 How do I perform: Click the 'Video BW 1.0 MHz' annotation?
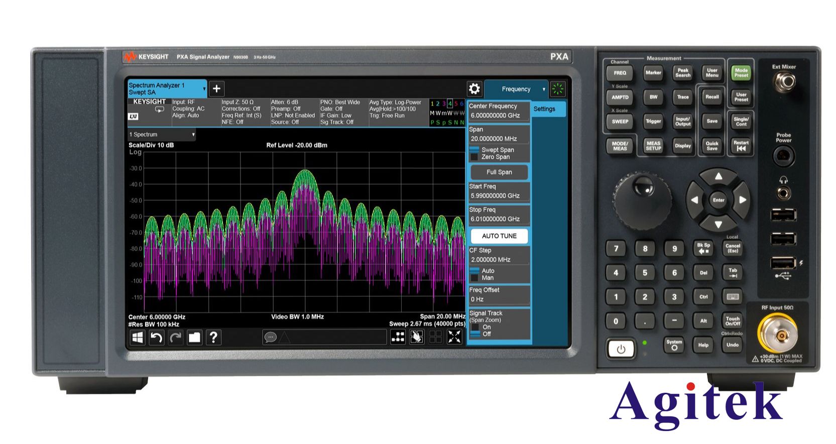(298, 317)
